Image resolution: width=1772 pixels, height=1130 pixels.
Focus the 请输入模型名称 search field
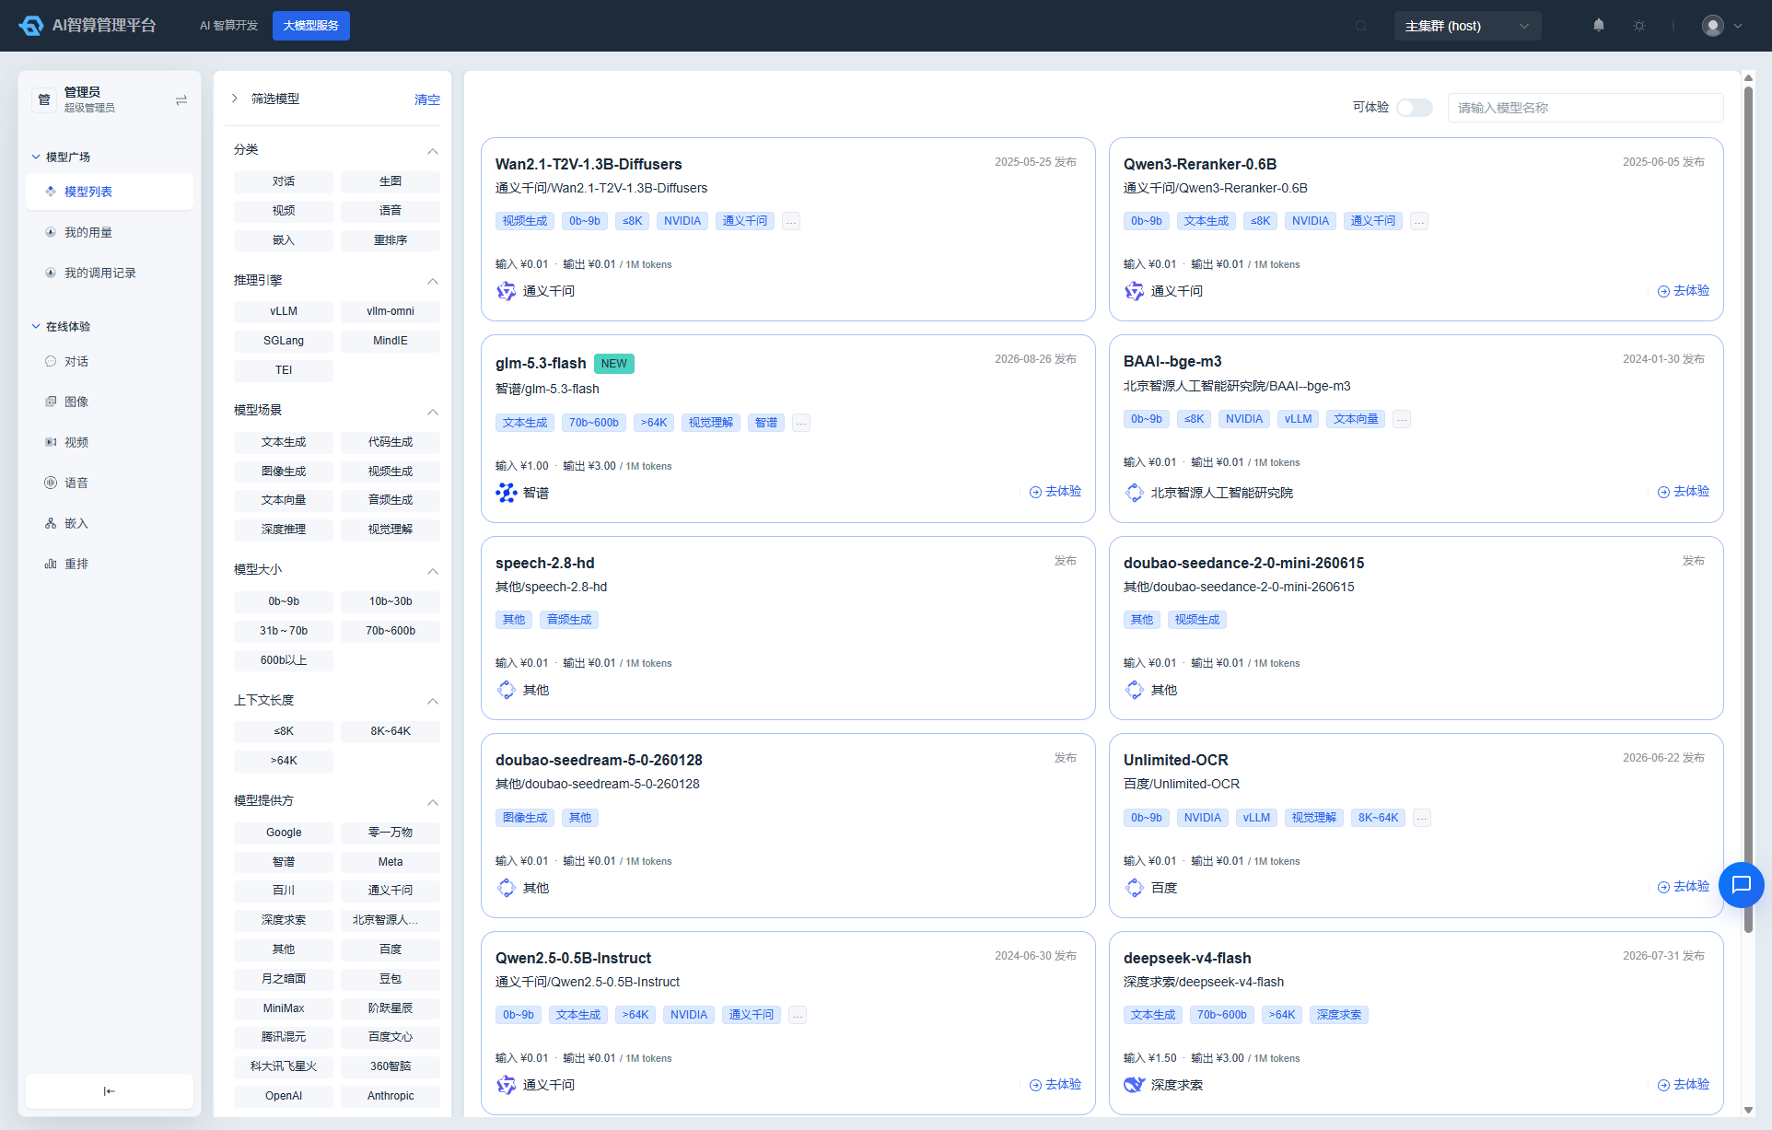point(1585,108)
